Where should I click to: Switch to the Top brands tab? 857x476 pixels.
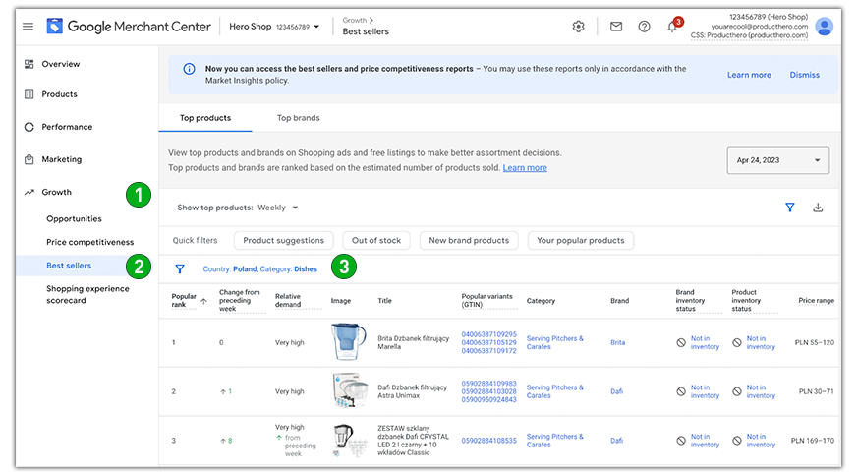click(299, 118)
